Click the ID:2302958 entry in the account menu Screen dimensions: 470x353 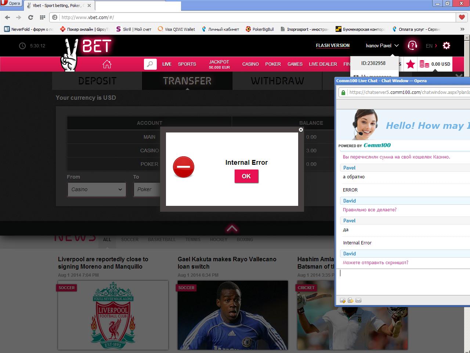pos(373,63)
